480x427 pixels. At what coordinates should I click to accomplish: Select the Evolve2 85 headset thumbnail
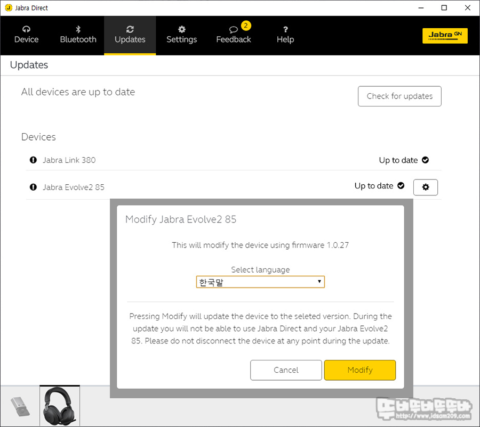tap(60, 406)
